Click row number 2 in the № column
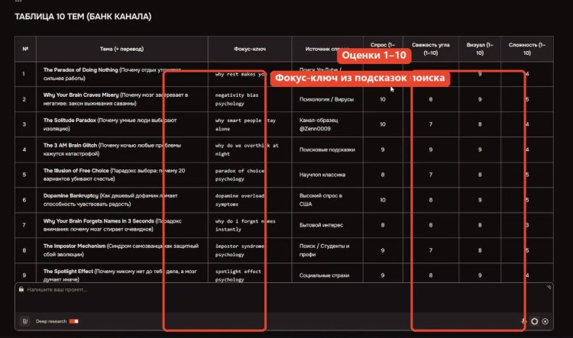This screenshot has height=338, width=573. coord(24,99)
